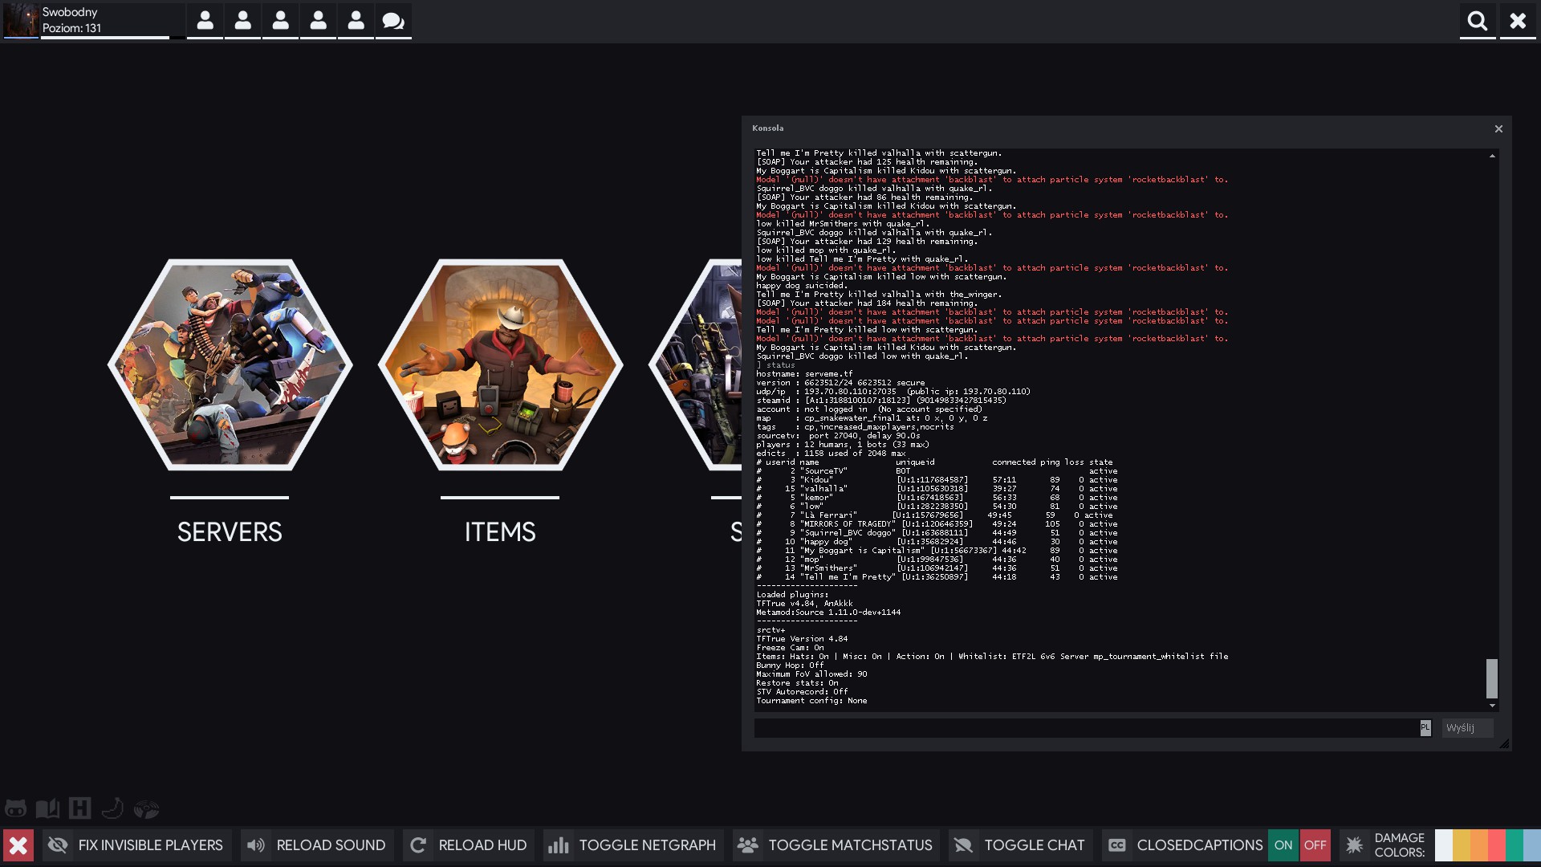Click the open book wiki icon

pyautogui.click(x=48, y=808)
